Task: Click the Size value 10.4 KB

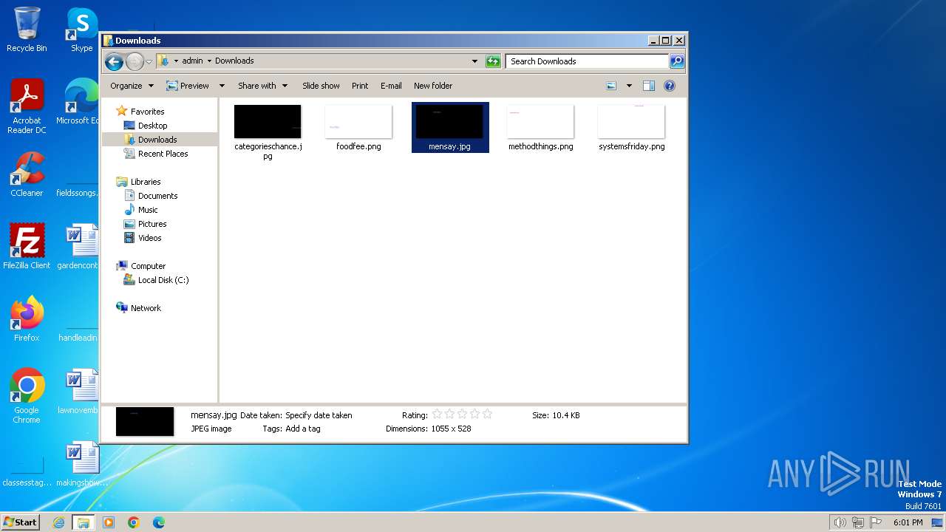Action: (565, 415)
